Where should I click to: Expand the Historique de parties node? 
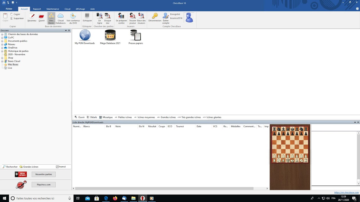tap(2, 51)
